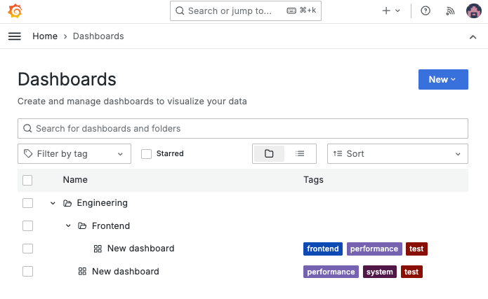Open the Engineering folder link
The image size is (488, 299).
click(x=102, y=203)
